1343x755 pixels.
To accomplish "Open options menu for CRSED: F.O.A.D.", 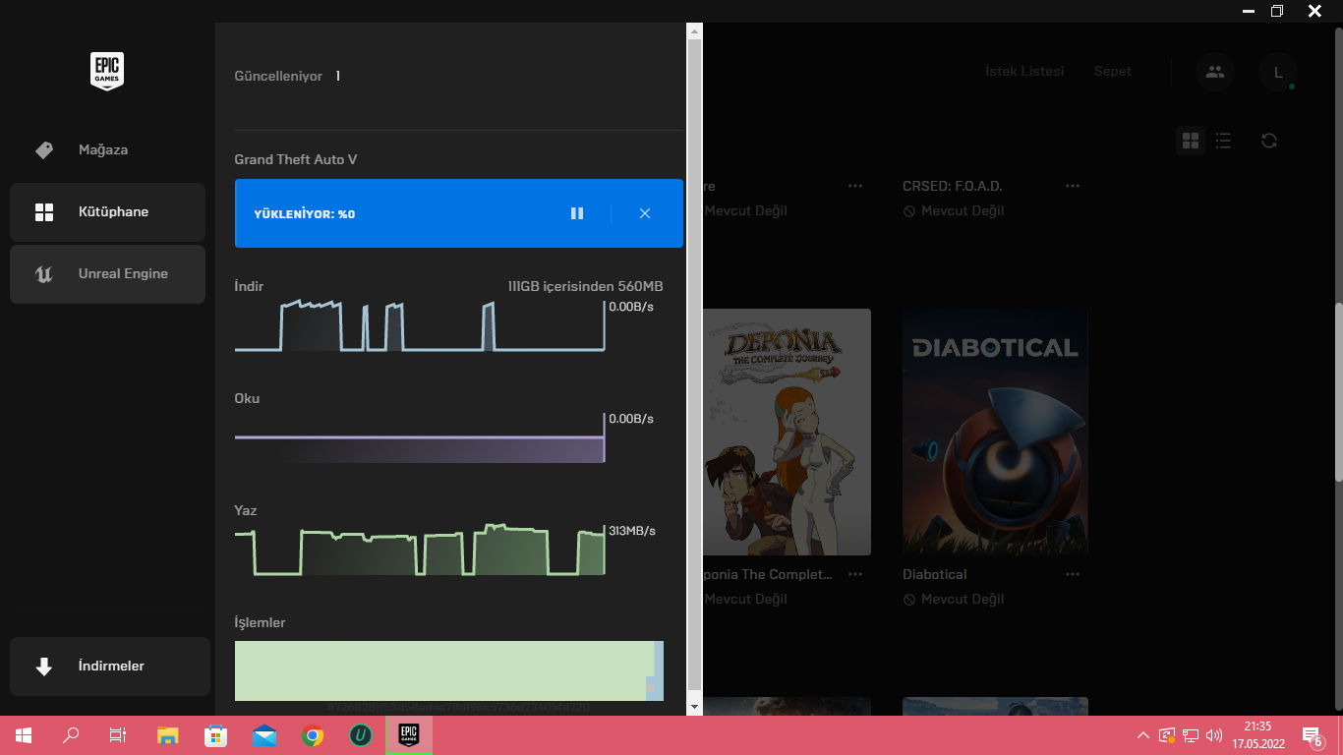I will pos(1073,186).
